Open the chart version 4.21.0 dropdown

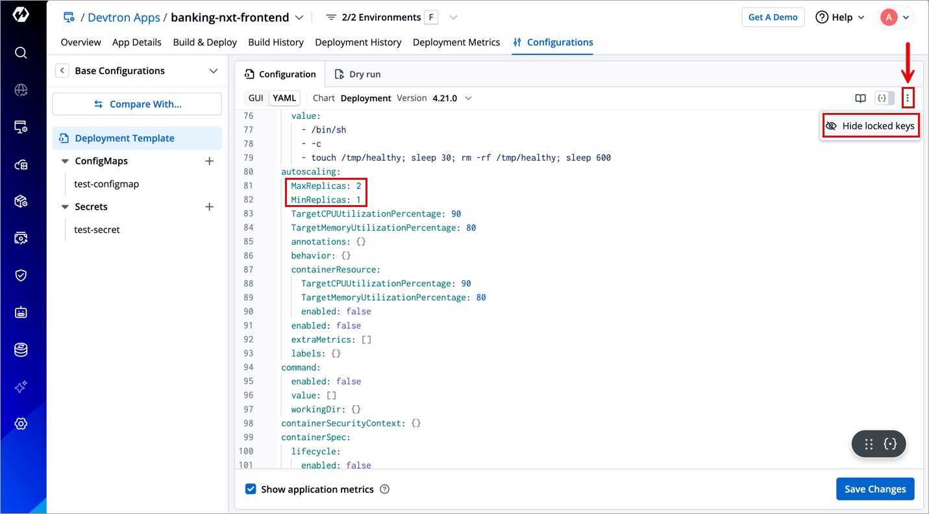(467, 99)
